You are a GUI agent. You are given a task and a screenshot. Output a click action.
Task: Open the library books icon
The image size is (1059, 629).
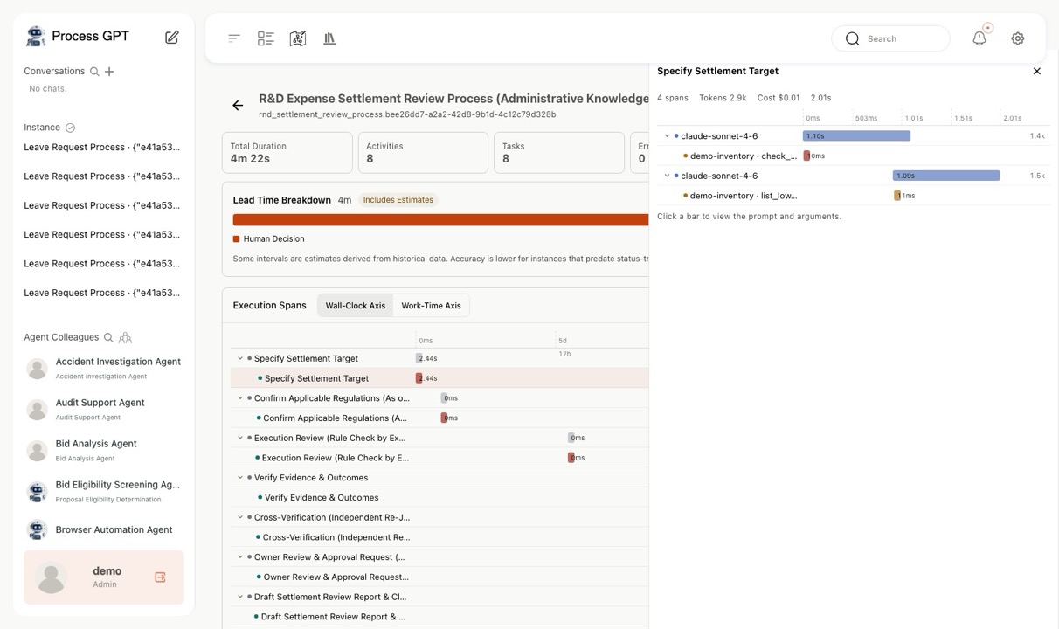(x=329, y=38)
